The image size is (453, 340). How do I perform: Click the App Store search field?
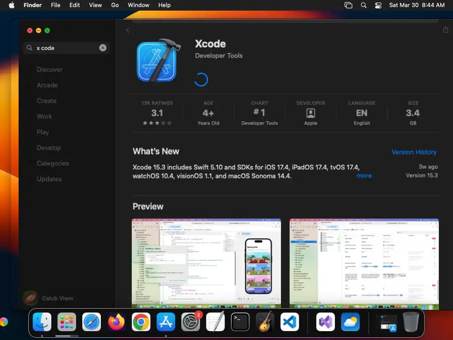coord(66,48)
